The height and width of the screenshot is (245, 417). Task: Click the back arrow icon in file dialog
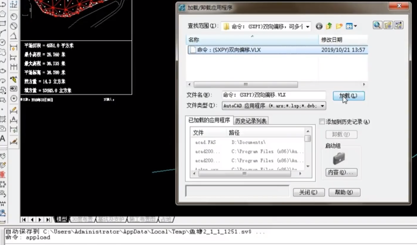pos(319,26)
